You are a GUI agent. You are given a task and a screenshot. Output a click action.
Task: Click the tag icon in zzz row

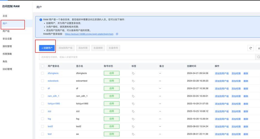[133, 111]
